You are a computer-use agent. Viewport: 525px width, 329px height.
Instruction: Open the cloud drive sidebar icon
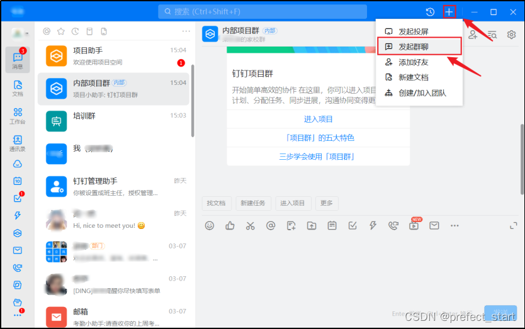point(18,164)
